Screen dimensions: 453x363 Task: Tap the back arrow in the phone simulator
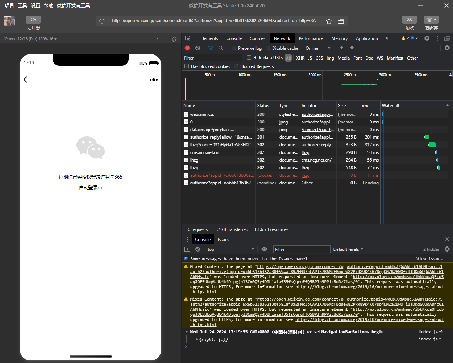pyautogui.click(x=25, y=79)
